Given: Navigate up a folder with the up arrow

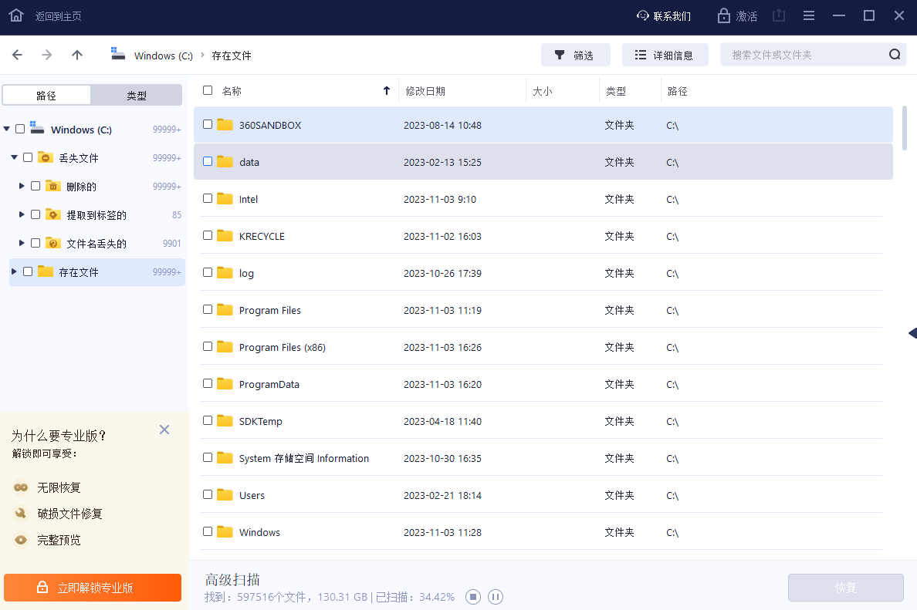Looking at the screenshot, I should click(74, 55).
